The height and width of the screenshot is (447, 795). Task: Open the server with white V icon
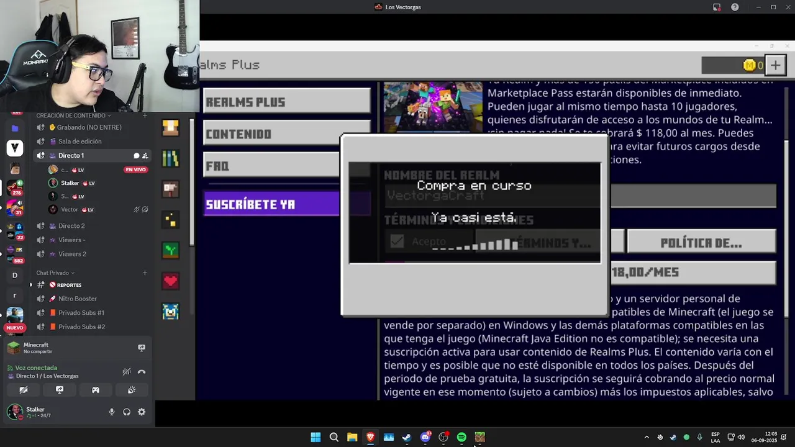[15, 148]
